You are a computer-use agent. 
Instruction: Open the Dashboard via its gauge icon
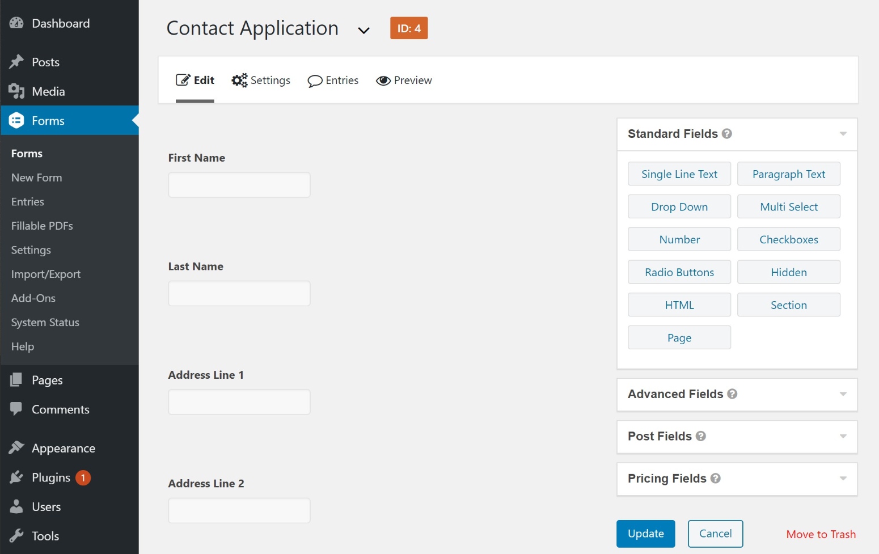[x=16, y=23]
